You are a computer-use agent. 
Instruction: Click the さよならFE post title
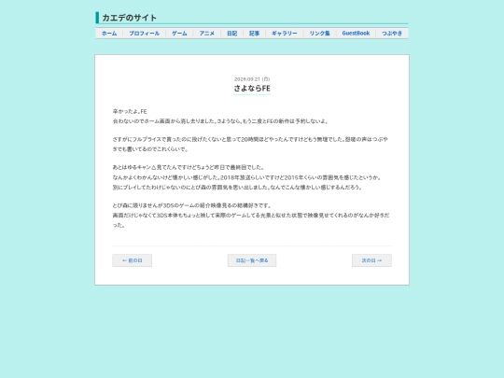252,88
